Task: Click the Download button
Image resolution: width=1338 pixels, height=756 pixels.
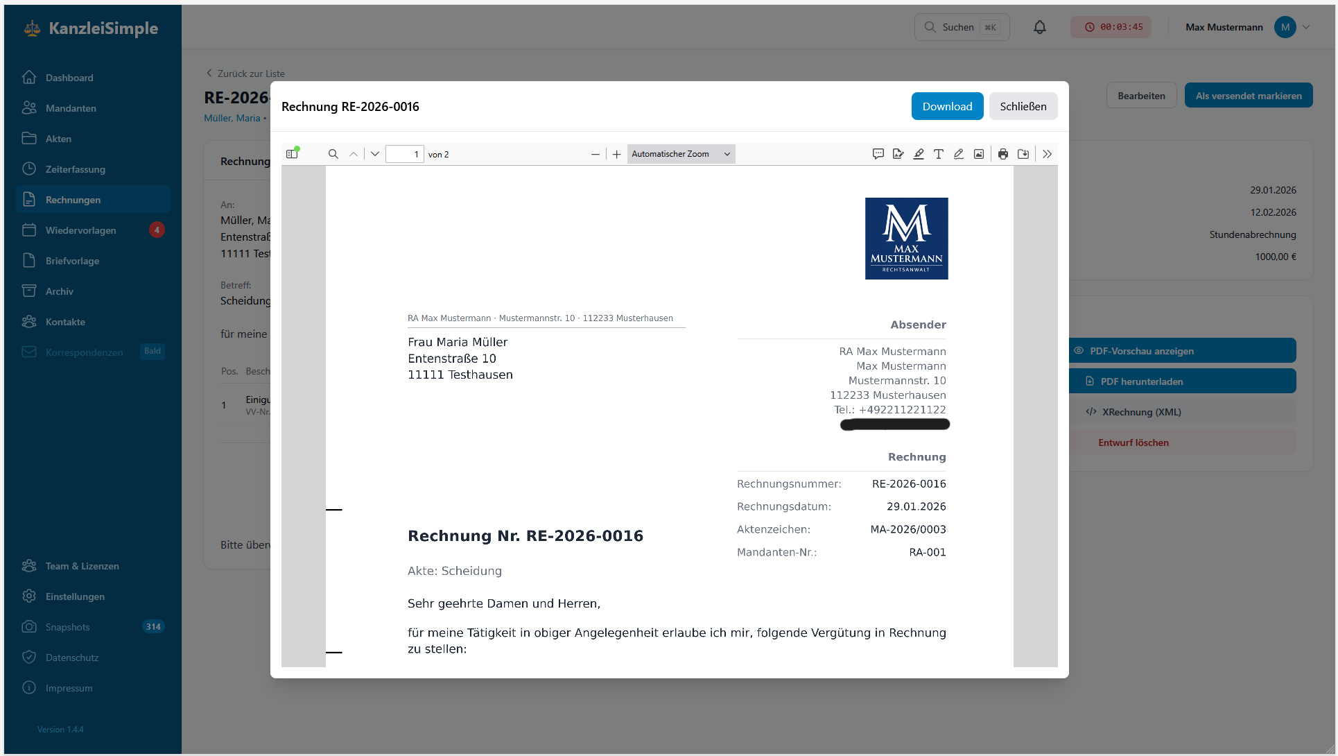Action: click(x=947, y=105)
